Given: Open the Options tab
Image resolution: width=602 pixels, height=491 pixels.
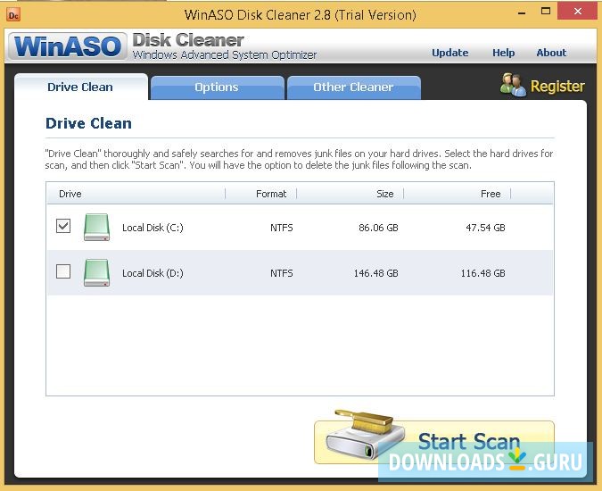Looking at the screenshot, I should (217, 87).
